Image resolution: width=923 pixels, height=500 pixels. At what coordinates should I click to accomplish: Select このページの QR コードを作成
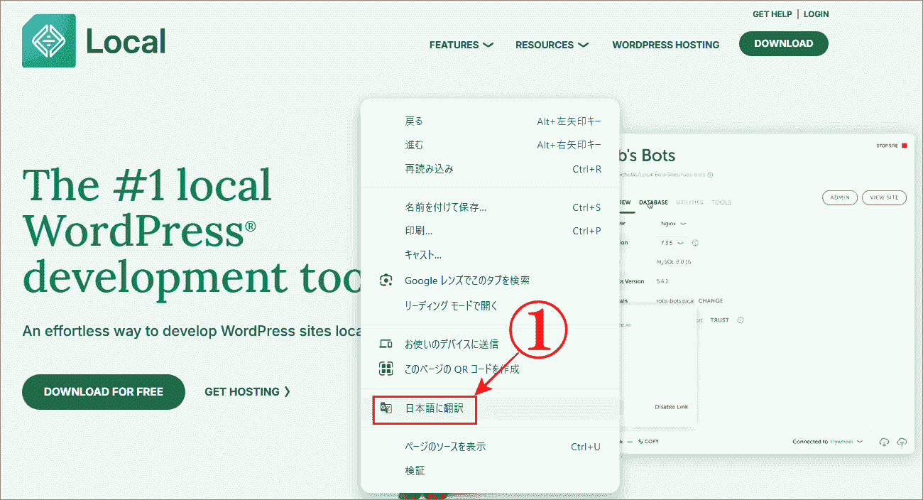pos(490,369)
